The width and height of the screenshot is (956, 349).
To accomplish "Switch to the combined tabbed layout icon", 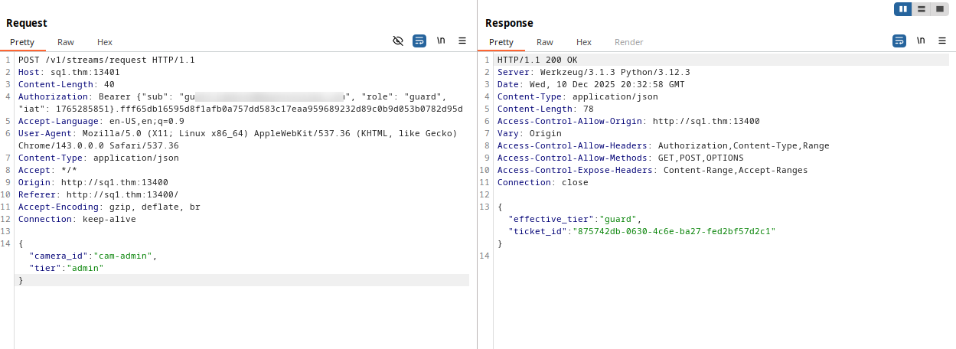I will (940, 9).
